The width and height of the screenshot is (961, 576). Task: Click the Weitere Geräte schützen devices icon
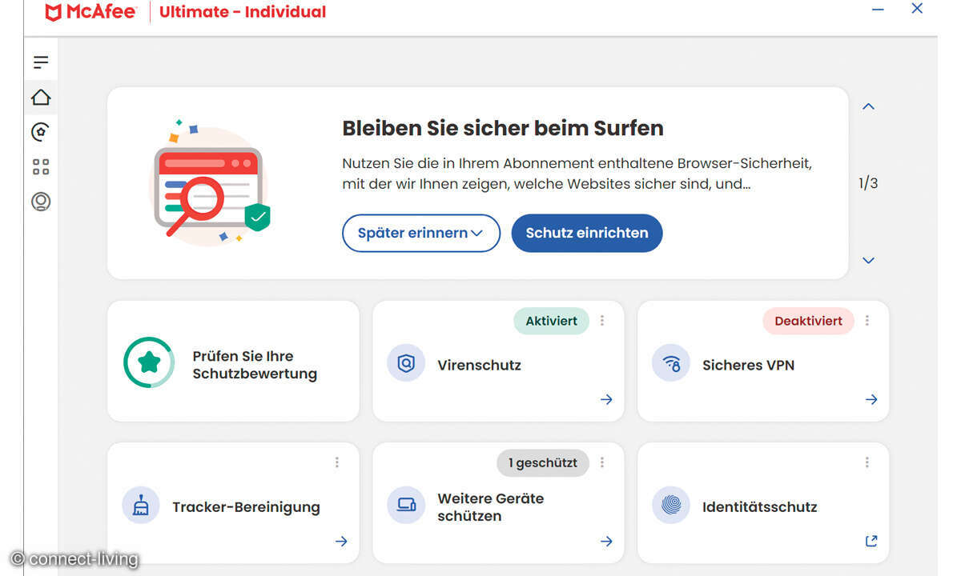pyautogui.click(x=406, y=506)
